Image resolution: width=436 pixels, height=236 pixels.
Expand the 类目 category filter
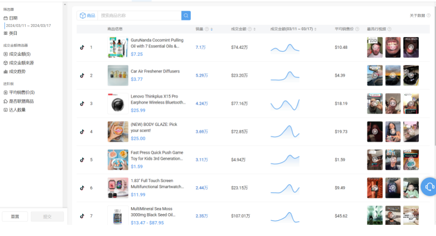(x=13, y=34)
